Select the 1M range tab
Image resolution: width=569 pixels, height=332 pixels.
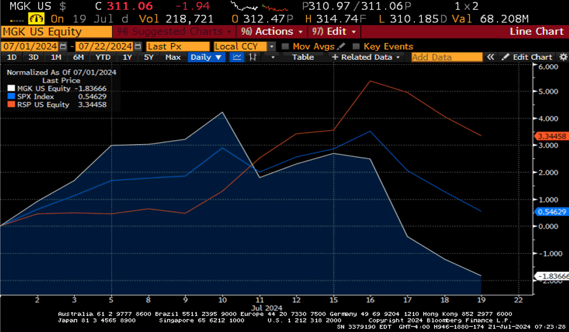tap(56, 57)
